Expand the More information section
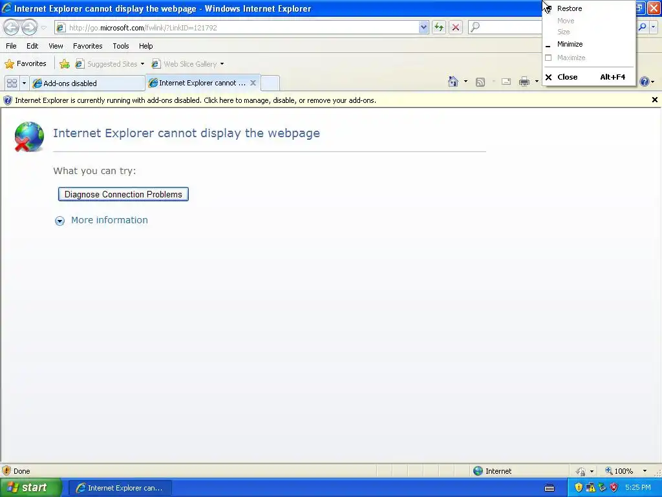 (x=59, y=221)
